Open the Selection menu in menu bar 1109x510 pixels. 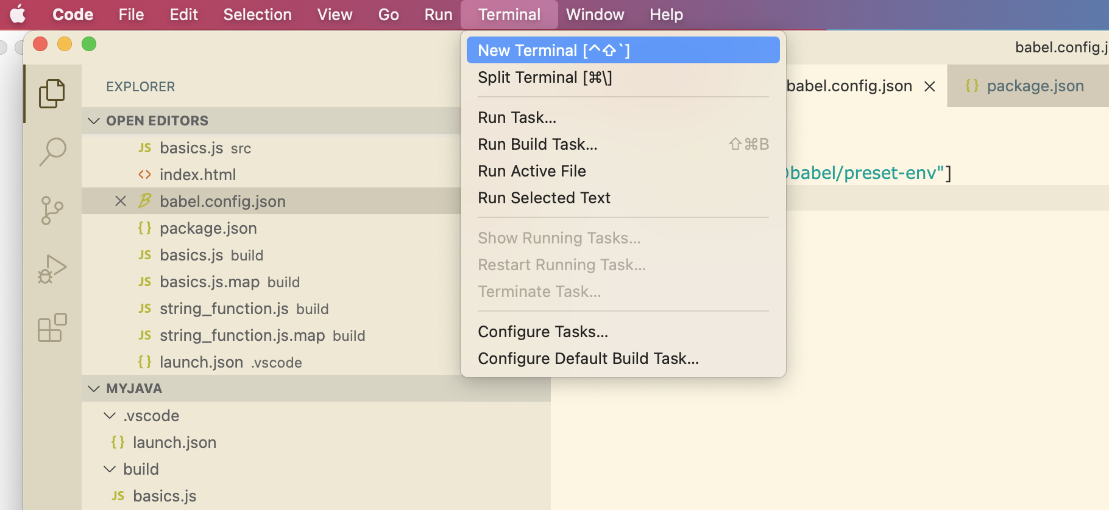[x=257, y=15]
